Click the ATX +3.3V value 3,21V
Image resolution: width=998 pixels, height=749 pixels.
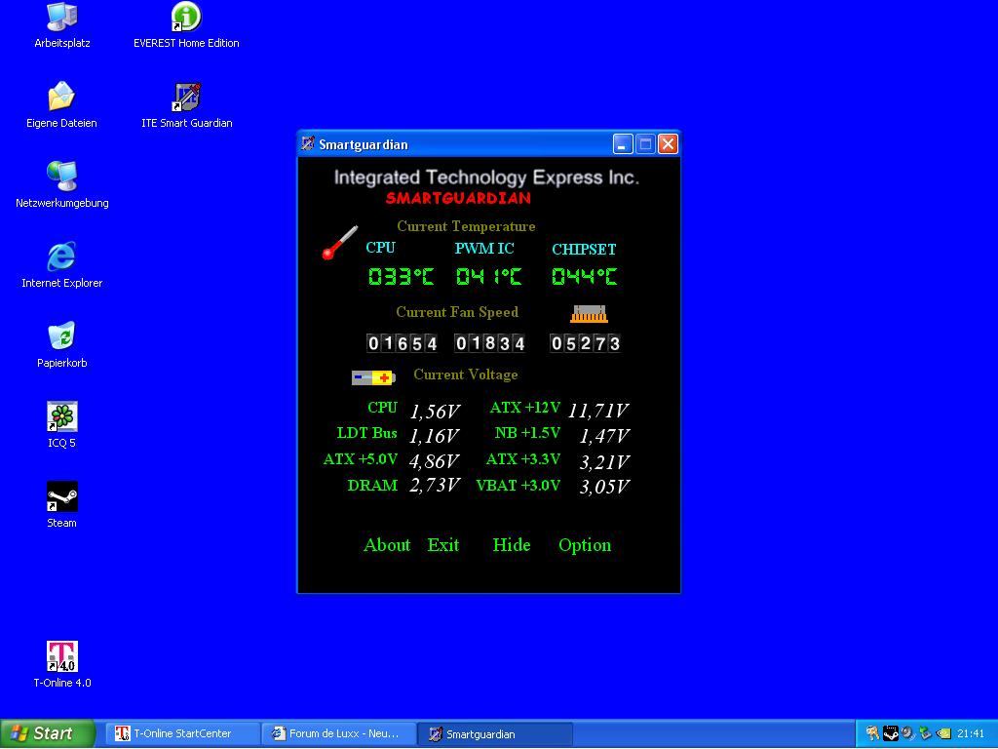pyautogui.click(x=604, y=461)
